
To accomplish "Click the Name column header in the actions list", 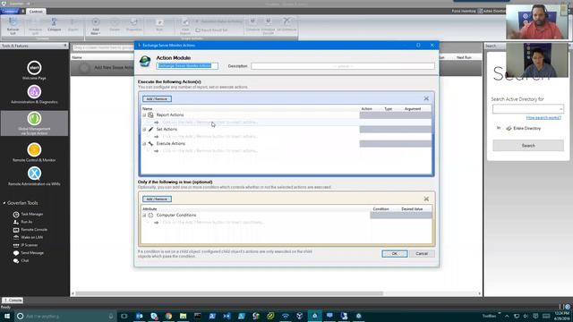I will tap(147, 109).
